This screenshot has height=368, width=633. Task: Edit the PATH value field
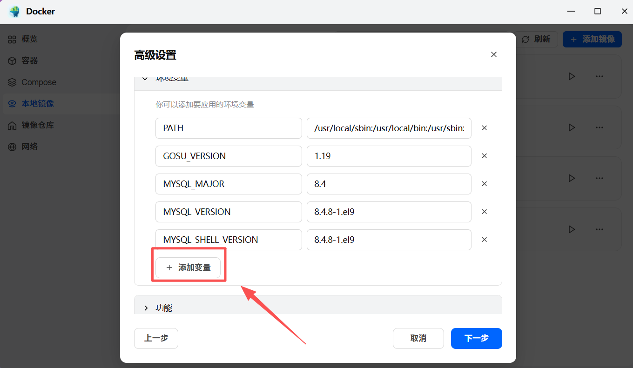[x=389, y=128]
